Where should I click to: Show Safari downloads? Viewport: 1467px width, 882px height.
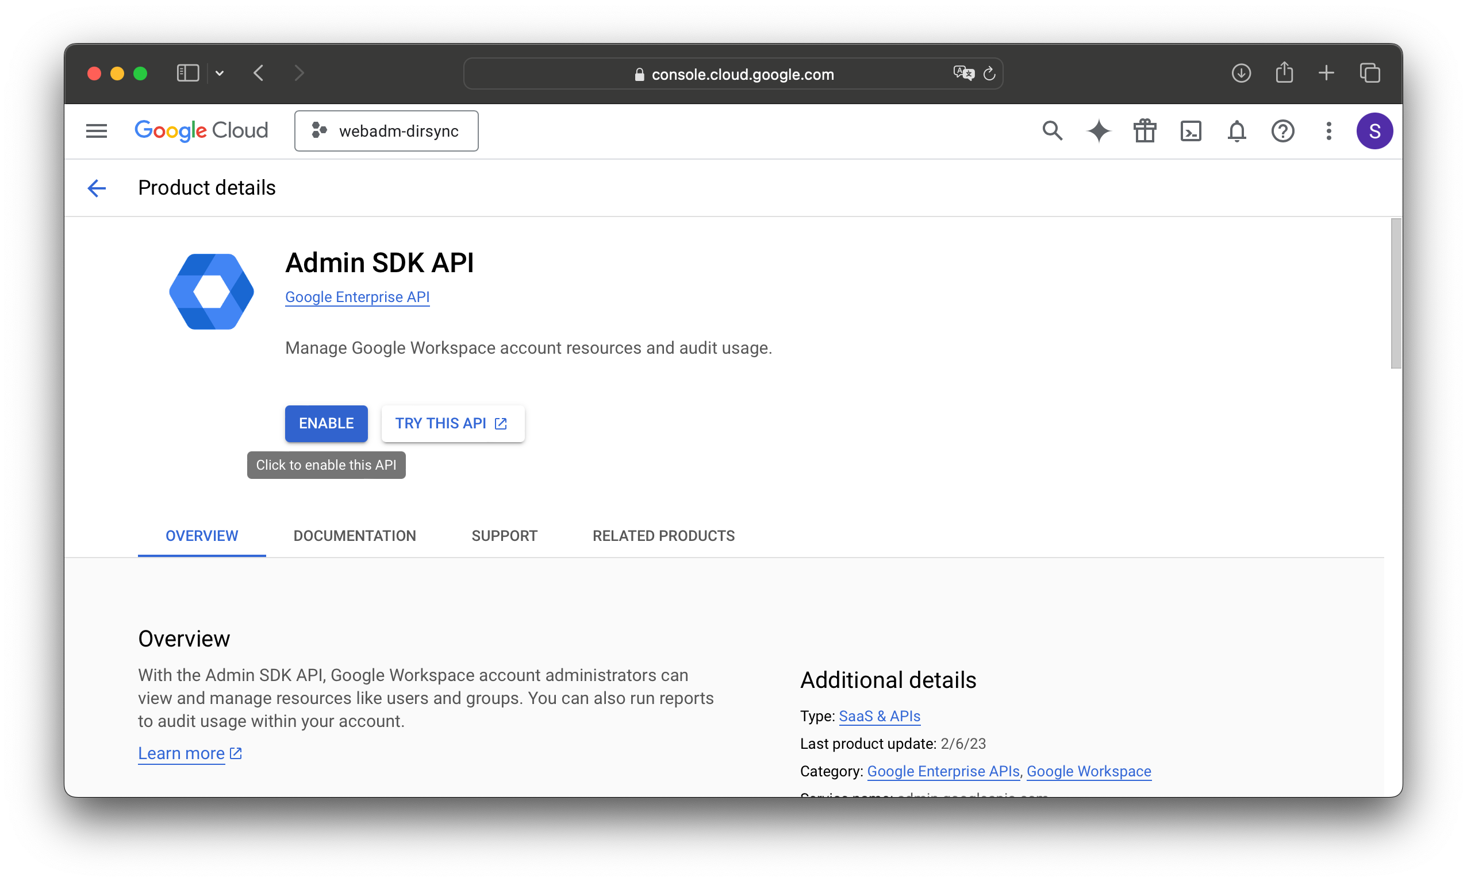click(x=1241, y=73)
